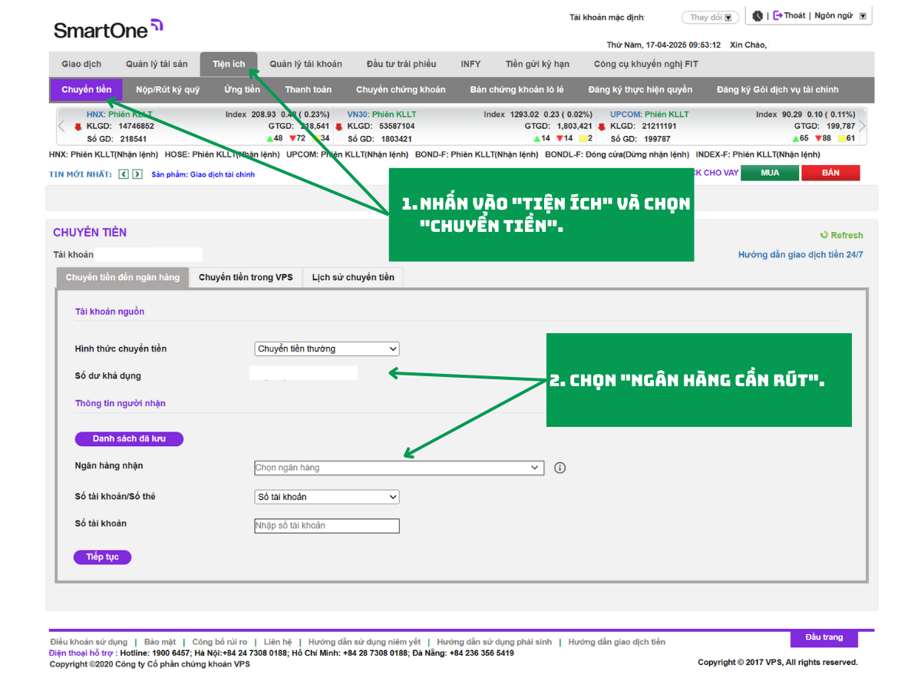Viewport: 921px width, 691px height.
Task: Click the Danh sách đã lưu button
Action: [x=129, y=438]
